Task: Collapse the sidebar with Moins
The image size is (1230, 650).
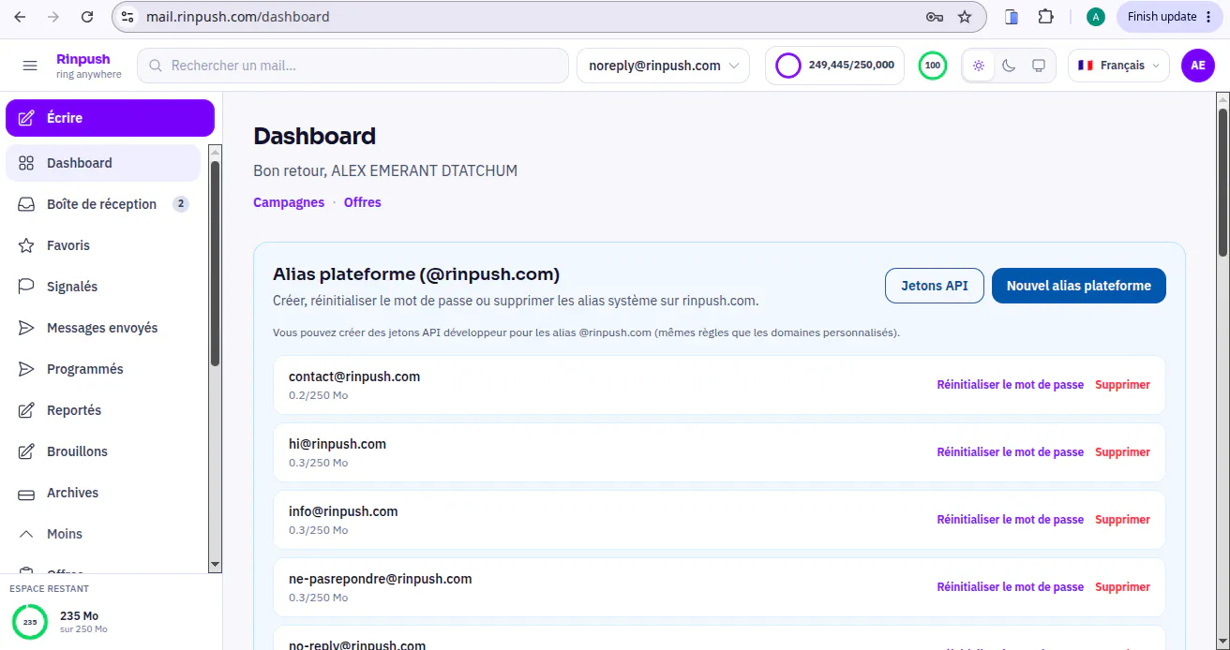Action: point(65,534)
